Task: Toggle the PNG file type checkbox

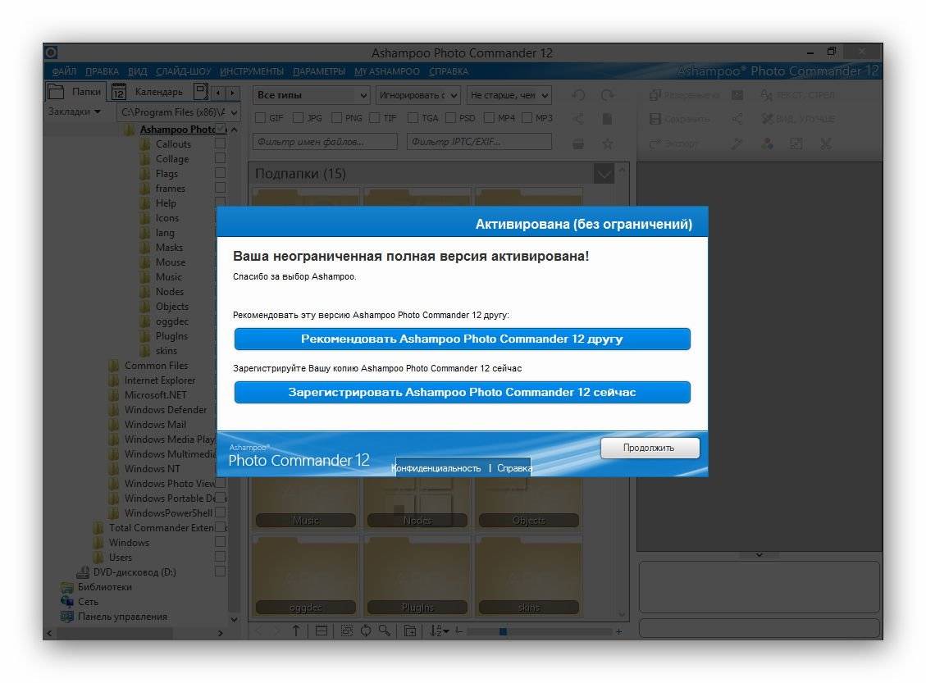Action: tap(336, 118)
